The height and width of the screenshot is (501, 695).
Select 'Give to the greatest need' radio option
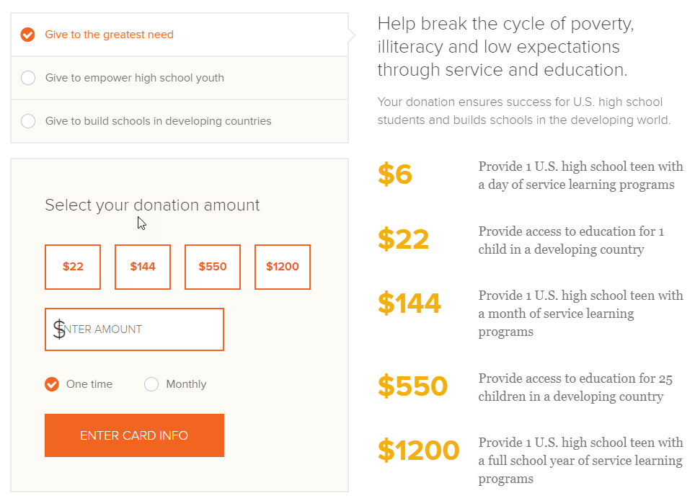27,35
